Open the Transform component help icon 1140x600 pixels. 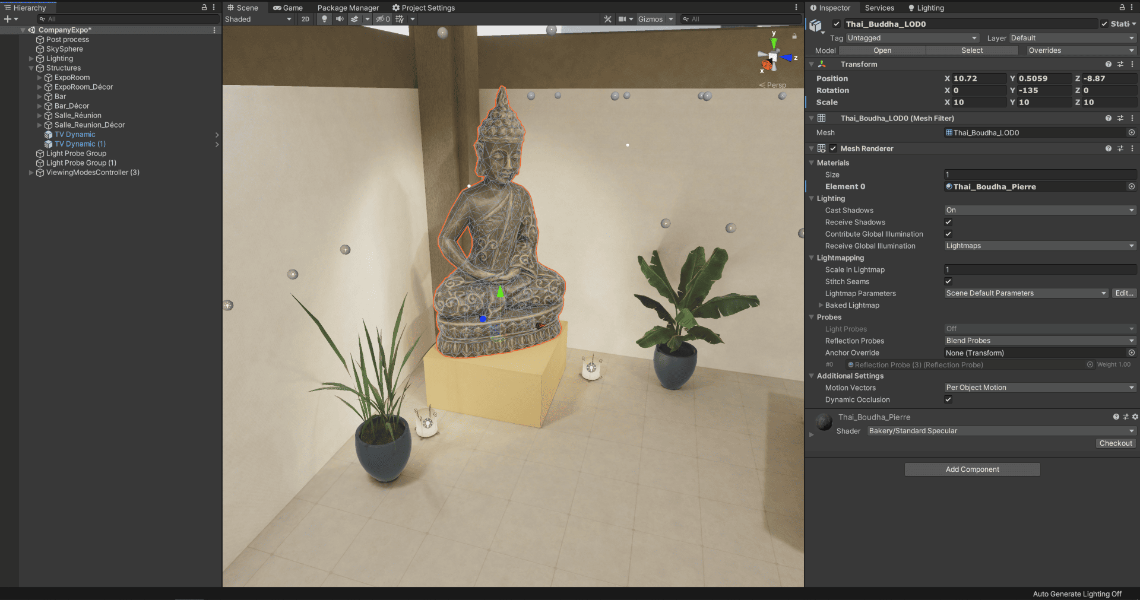pyautogui.click(x=1108, y=64)
